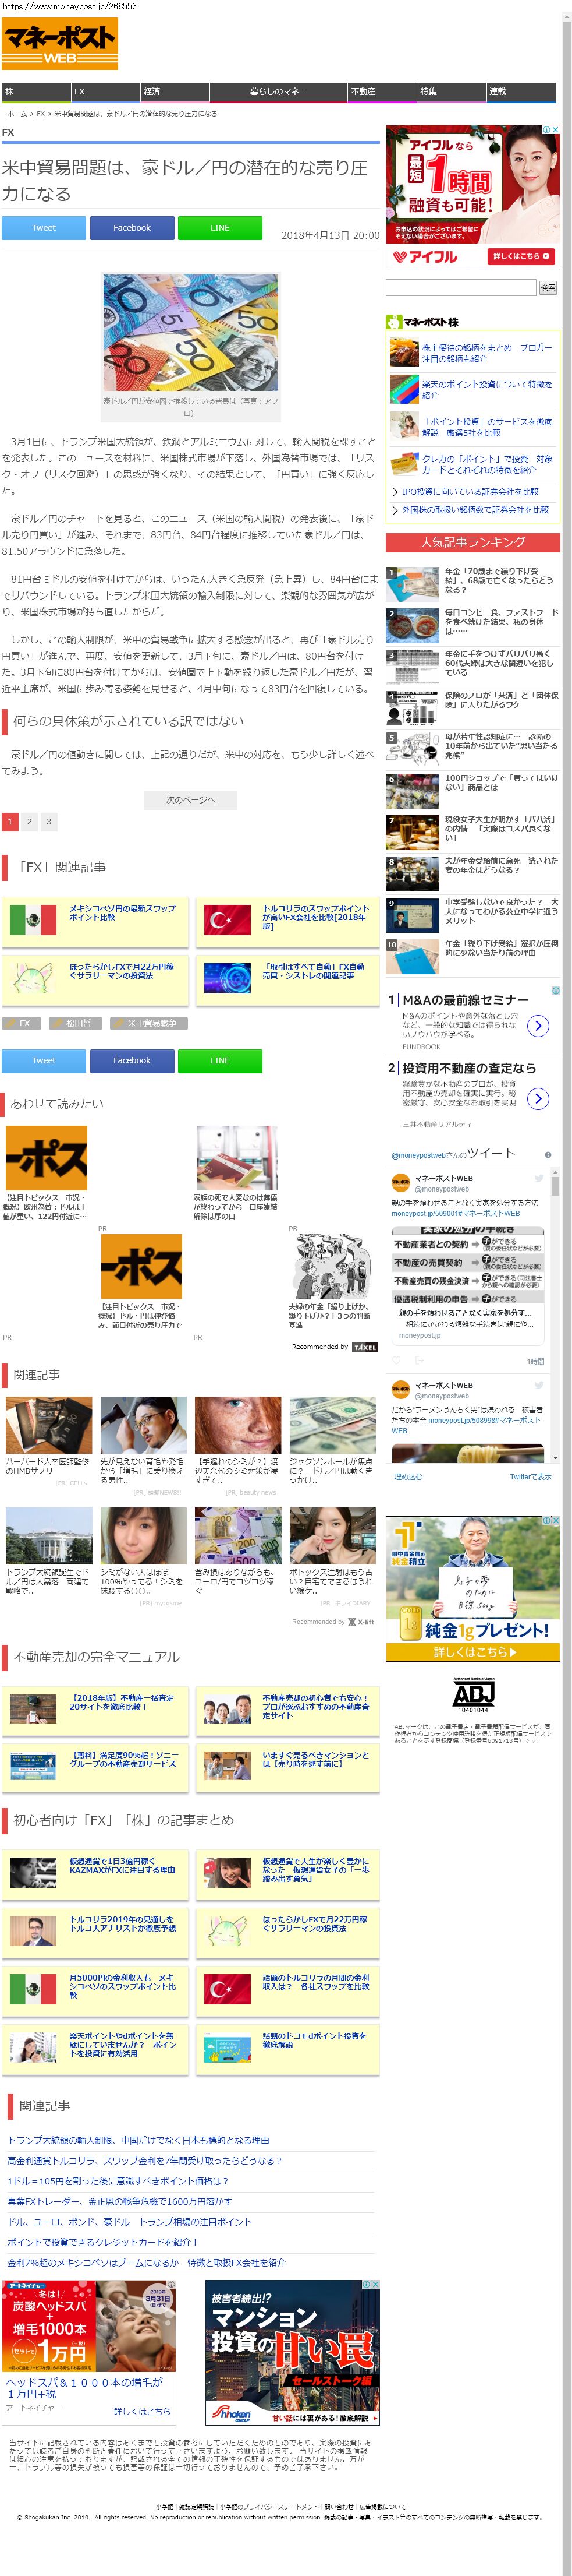Open the 不動産 navigation tab

(x=381, y=91)
